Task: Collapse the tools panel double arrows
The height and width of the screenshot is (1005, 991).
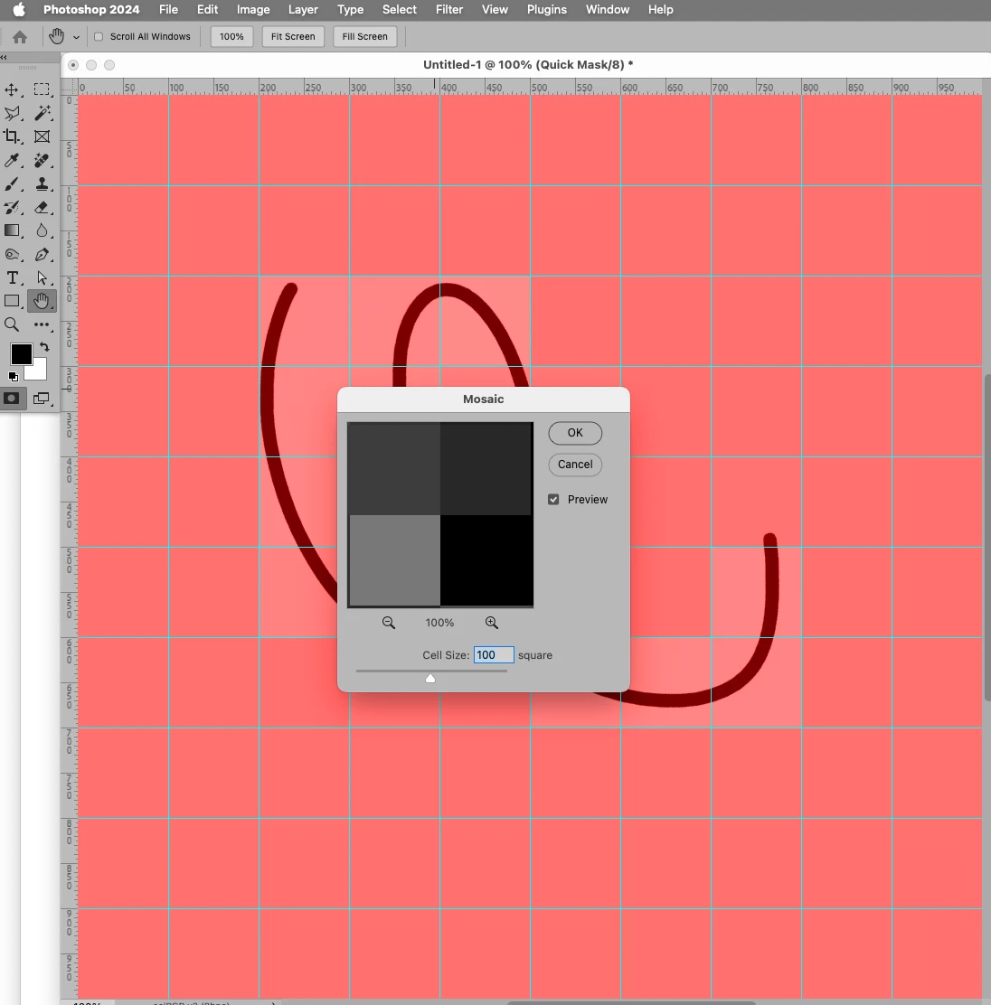Action: click(x=4, y=57)
